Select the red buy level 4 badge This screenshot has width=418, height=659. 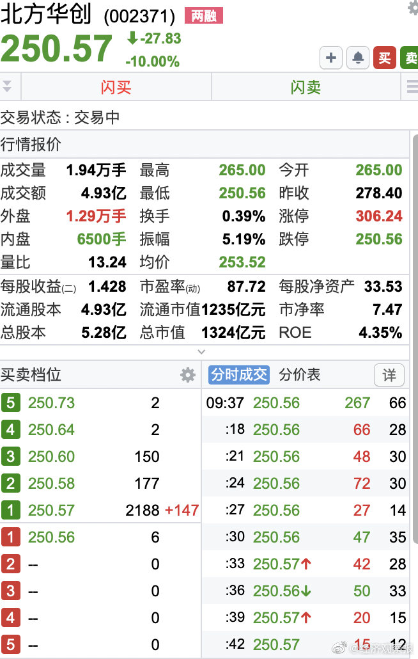coord(10,618)
